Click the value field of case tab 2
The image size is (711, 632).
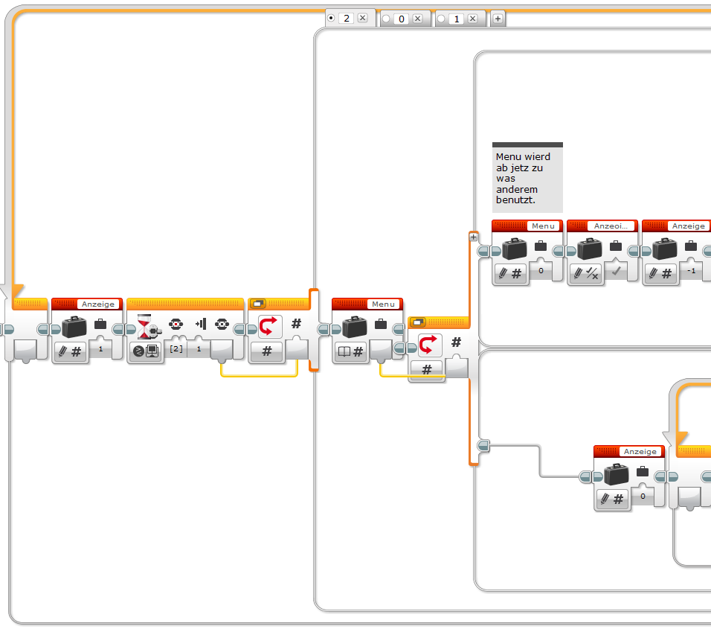346,18
